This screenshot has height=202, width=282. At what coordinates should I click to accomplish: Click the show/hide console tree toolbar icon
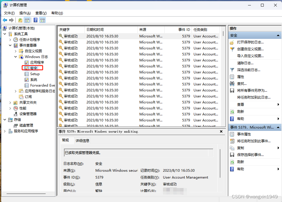(x=27, y=20)
